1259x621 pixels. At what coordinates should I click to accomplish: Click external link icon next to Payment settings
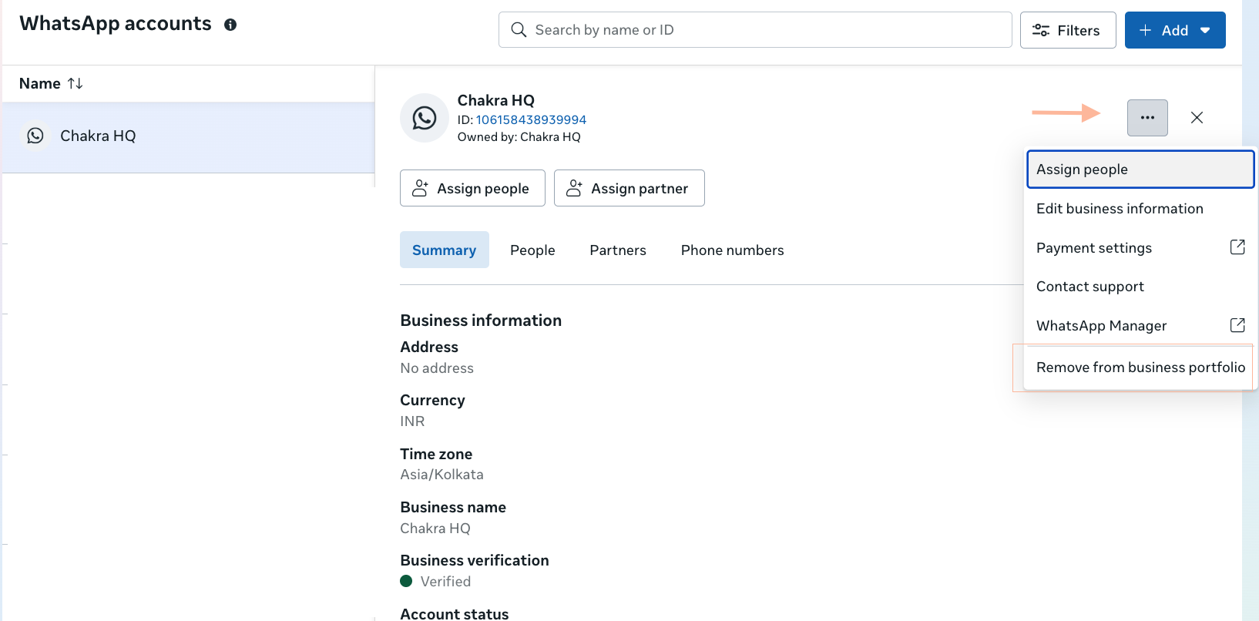pyautogui.click(x=1237, y=247)
